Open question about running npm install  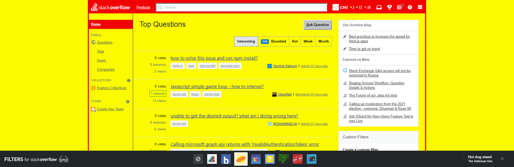pyautogui.click(x=214, y=58)
